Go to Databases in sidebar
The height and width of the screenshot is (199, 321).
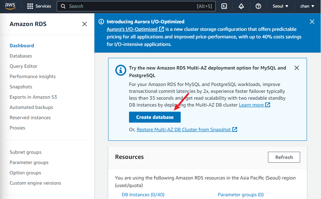tap(21, 56)
